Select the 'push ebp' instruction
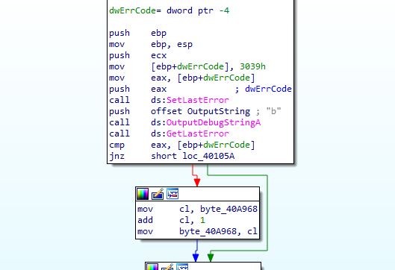395x270 pixels. coord(138,33)
